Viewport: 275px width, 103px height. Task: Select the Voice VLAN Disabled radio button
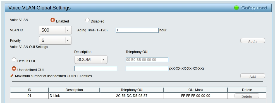pos(87,20)
